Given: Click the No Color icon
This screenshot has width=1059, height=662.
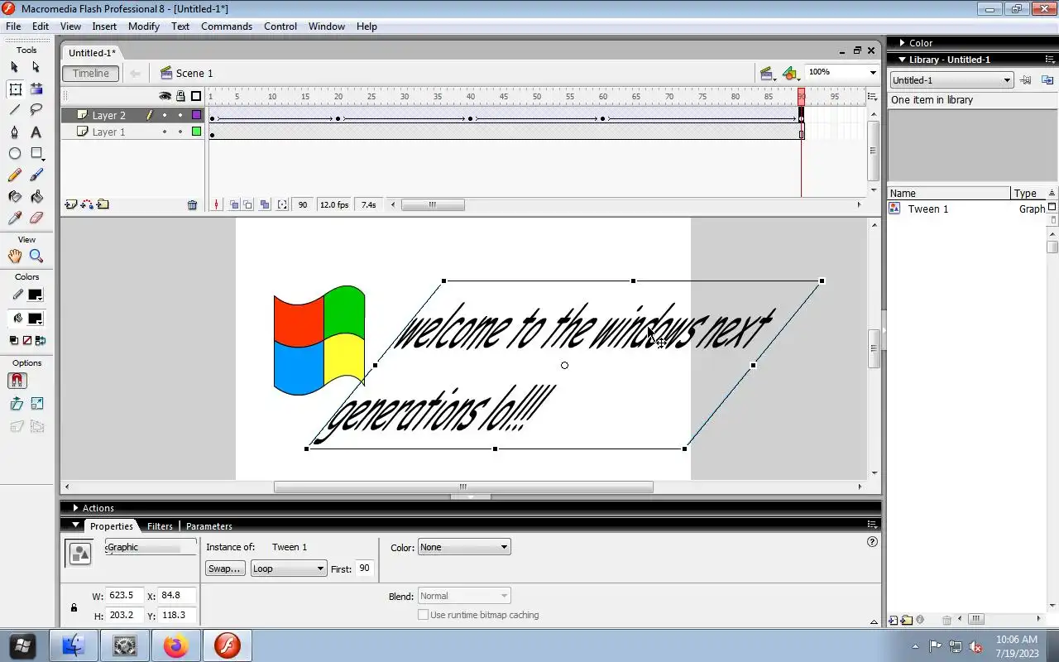Looking at the screenshot, I should tap(26, 340).
